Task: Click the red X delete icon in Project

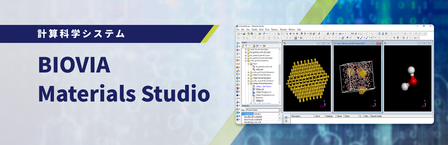Action: (246, 46)
